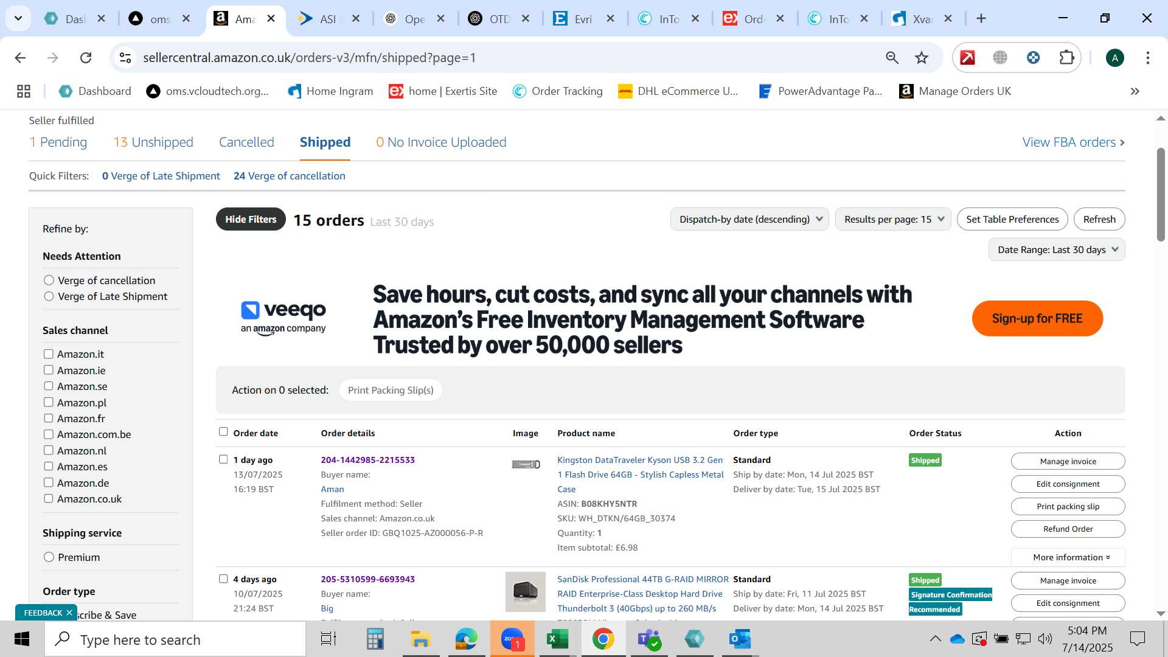Screen dimensions: 1168x657
Task: Open a new browser tab with plus icon
Action: (981, 18)
